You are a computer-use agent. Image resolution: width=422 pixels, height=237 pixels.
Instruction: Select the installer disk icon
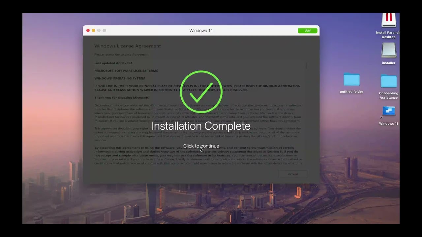(x=389, y=51)
